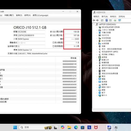Click the mouse and pointing devices icon

[x=100, y=74]
